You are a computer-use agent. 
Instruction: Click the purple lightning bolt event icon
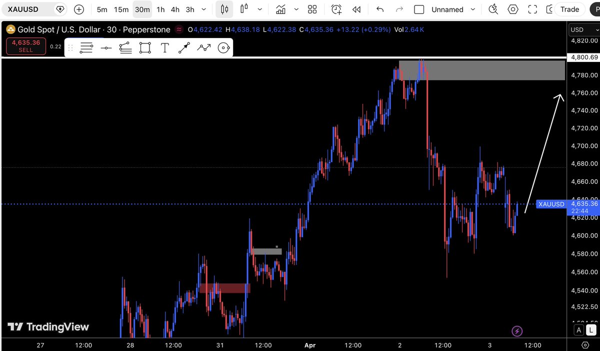point(517,331)
